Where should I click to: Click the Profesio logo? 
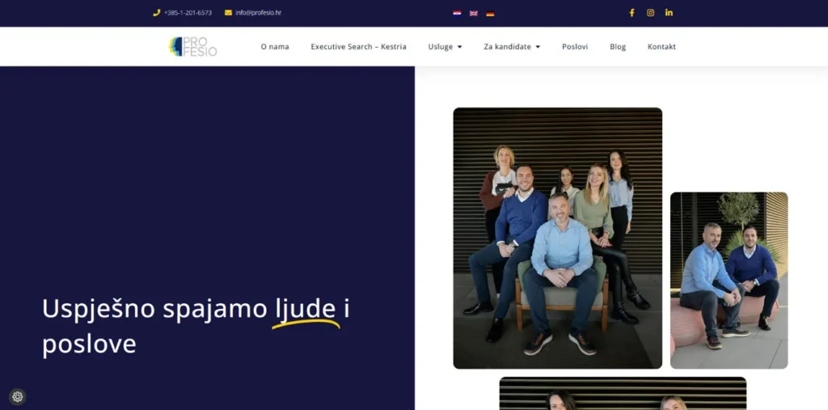[x=192, y=47]
